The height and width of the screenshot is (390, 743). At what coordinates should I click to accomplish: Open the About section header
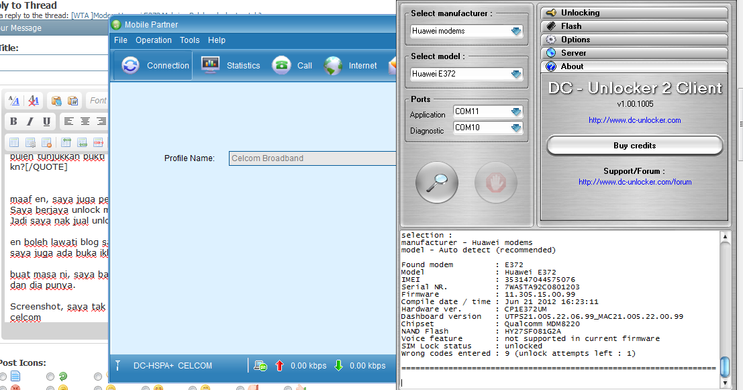(634, 66)
